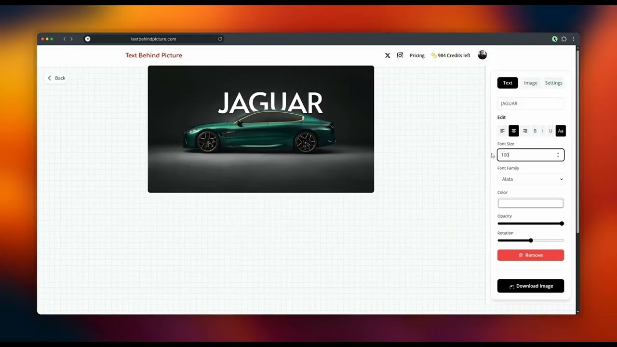Toggle underline on the text
The height and width of the screenshot is (347, 617).
tap(550, 131)
